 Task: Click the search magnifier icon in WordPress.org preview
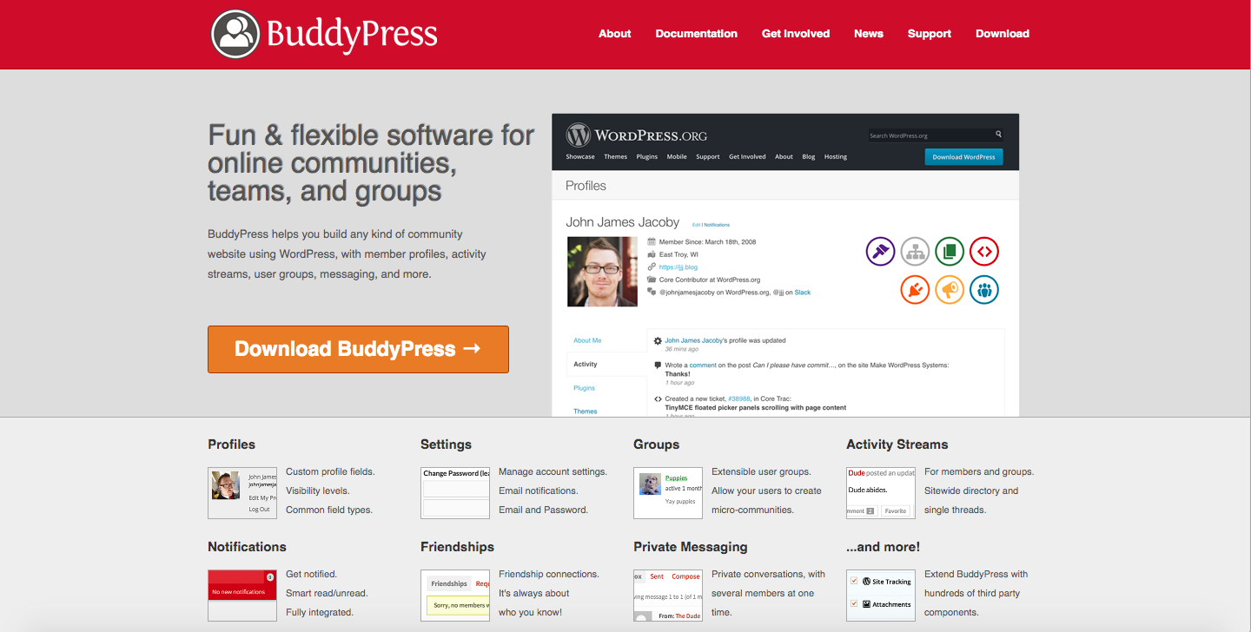click(x=998, y=135)
